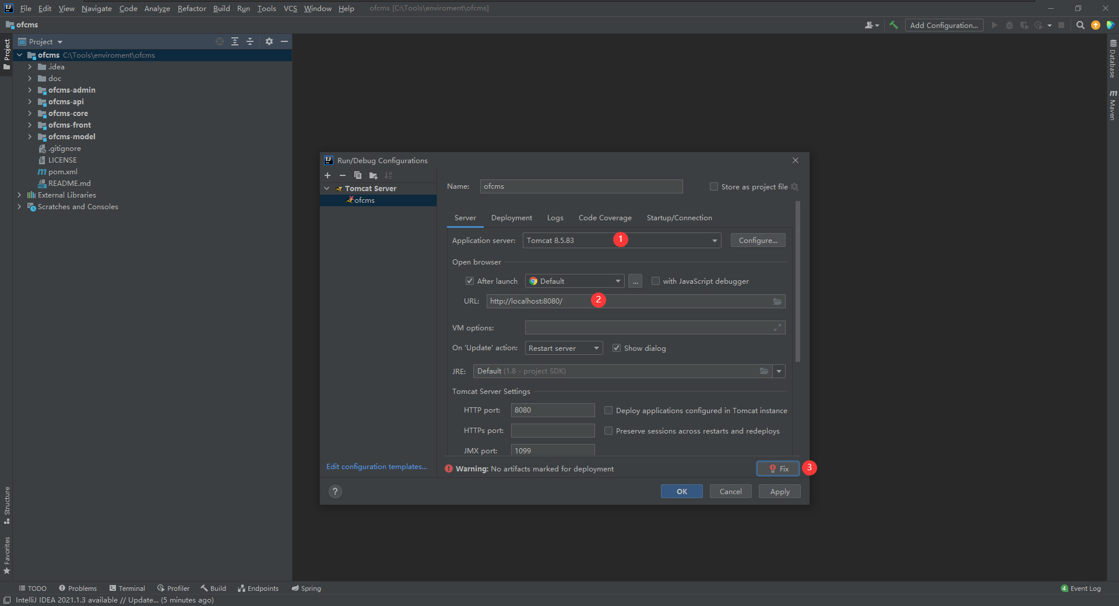Switch to the Deployment tab
The image size is (1119, 606).
512,218
